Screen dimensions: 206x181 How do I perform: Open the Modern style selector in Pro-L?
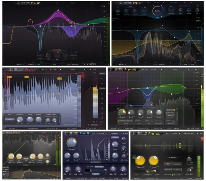coord(10,119)
